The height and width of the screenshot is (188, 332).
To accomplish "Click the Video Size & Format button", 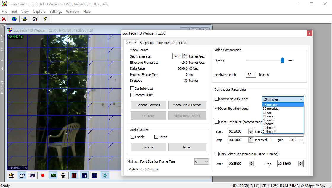I will tap(187, 105).
